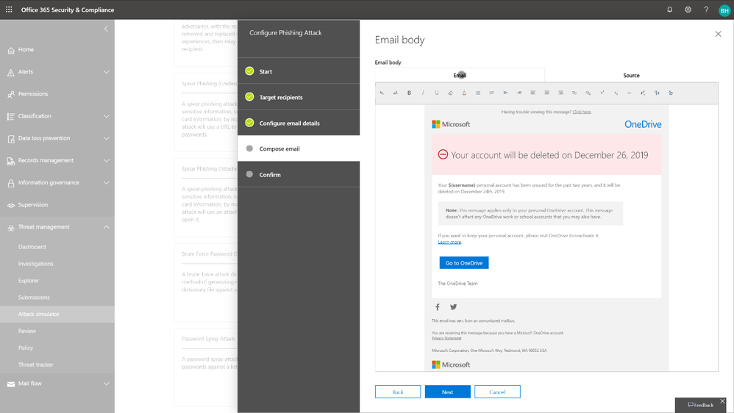Follow the Learn more link
Image resolution: width=734 pixels, height=413 pixels.
pos(449,242)
